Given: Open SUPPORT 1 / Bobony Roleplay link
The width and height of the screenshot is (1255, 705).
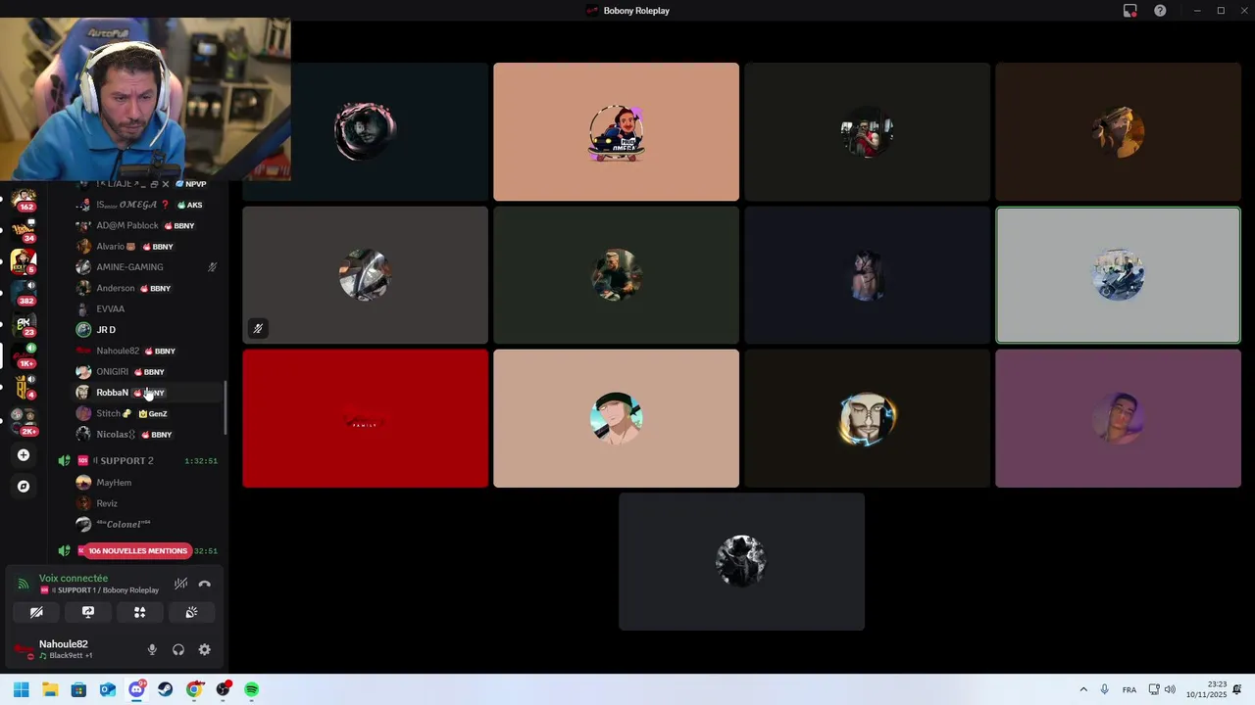Looking at the screenshot, I should tap(99, 590).
